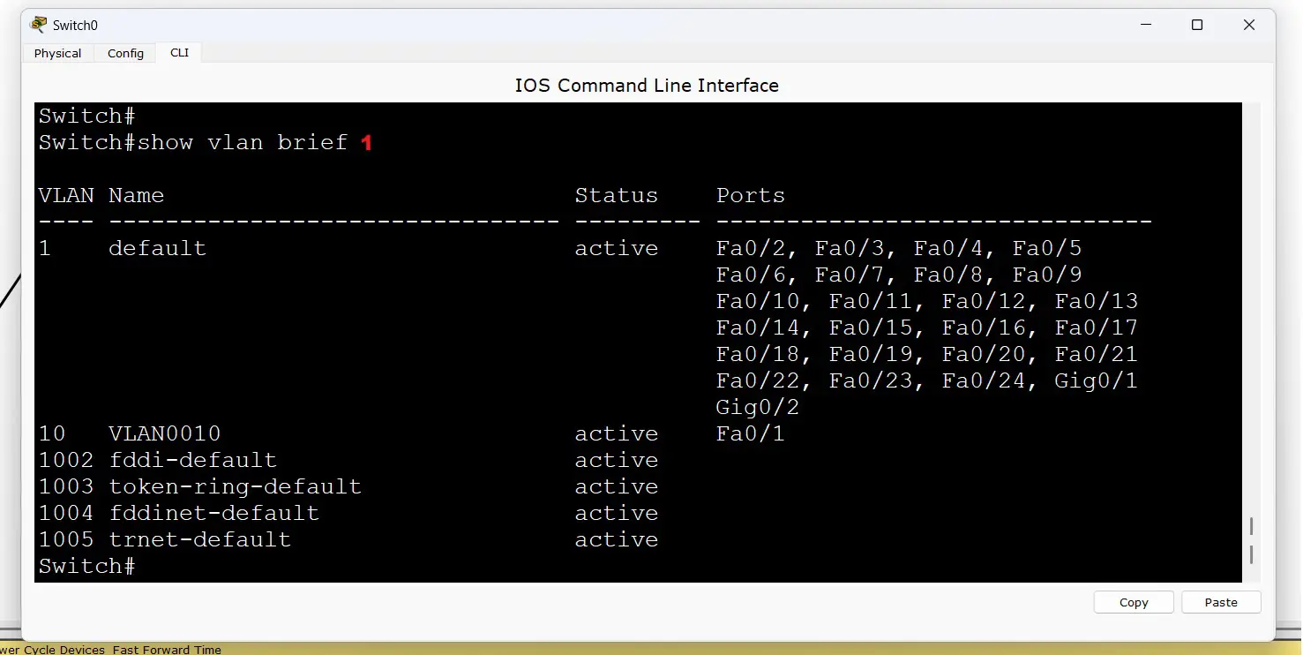This screenshot has height=655, width=1303.
Task: Click the 'Fa0/1' port of VLAN 10
Action: (x=750, y=433)
